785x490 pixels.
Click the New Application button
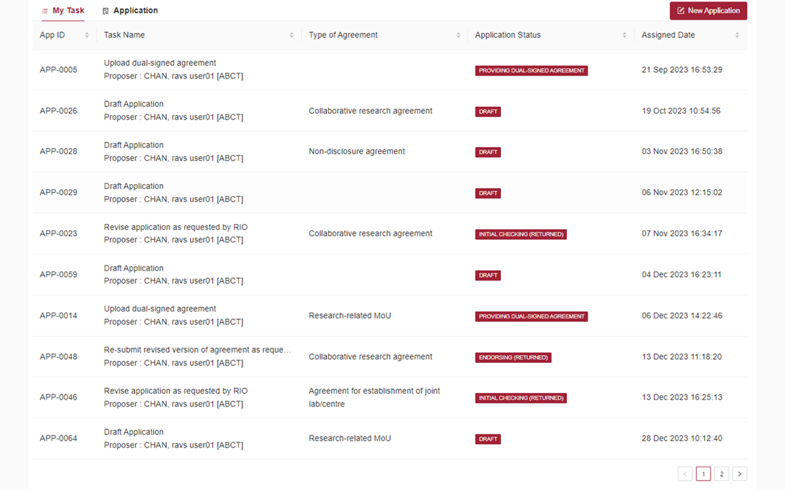click(x=708, y=10)
